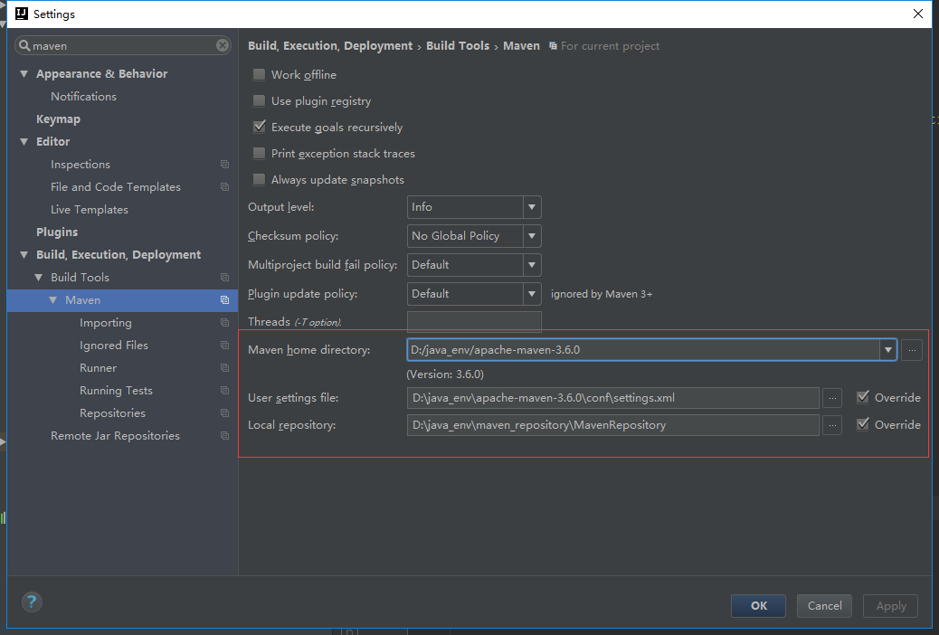Screen dimensions: 939x635
Task: Click the IntelliJ logo in title bar
Action: [x=22, y=14]
